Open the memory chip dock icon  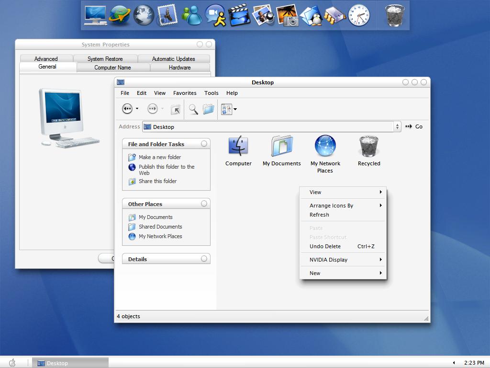[335, 15]
